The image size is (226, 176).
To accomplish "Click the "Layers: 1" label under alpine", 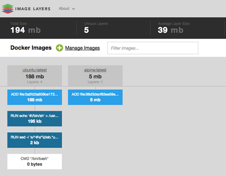I will coord(95,82).
